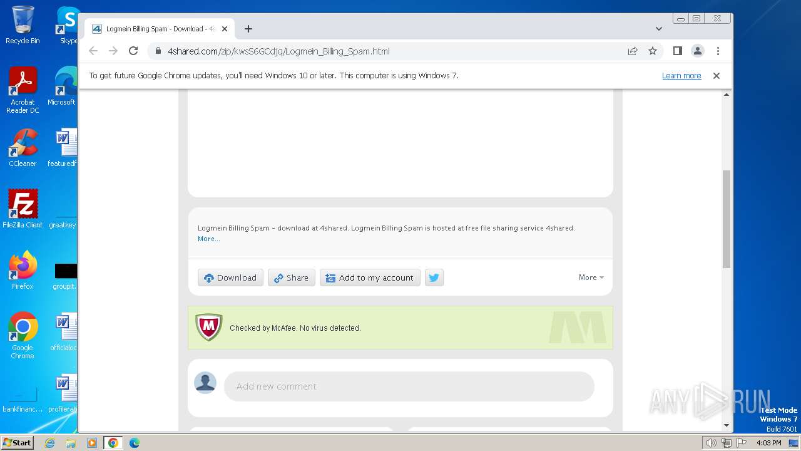This screenshot has width=801, height=451.
Task: Click the Add new comment field
Action: point(409,386)
